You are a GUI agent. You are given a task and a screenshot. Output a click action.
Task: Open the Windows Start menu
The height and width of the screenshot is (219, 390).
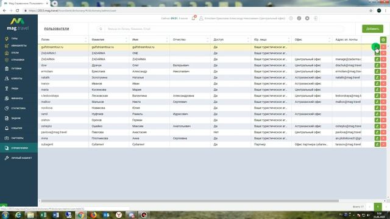(5, 215)
